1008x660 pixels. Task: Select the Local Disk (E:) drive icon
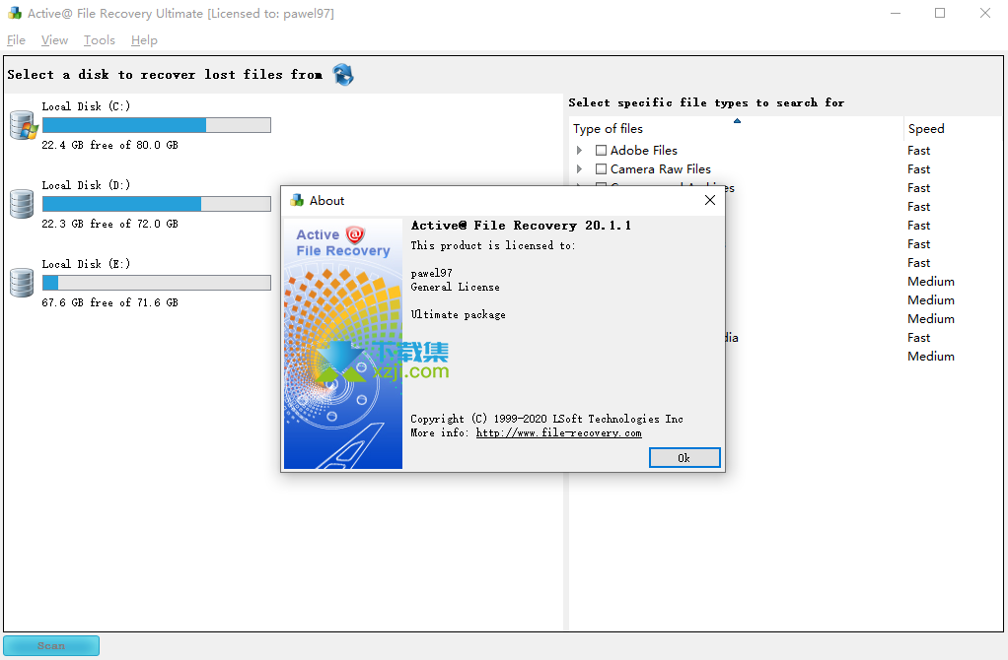(x=22, y=283)
